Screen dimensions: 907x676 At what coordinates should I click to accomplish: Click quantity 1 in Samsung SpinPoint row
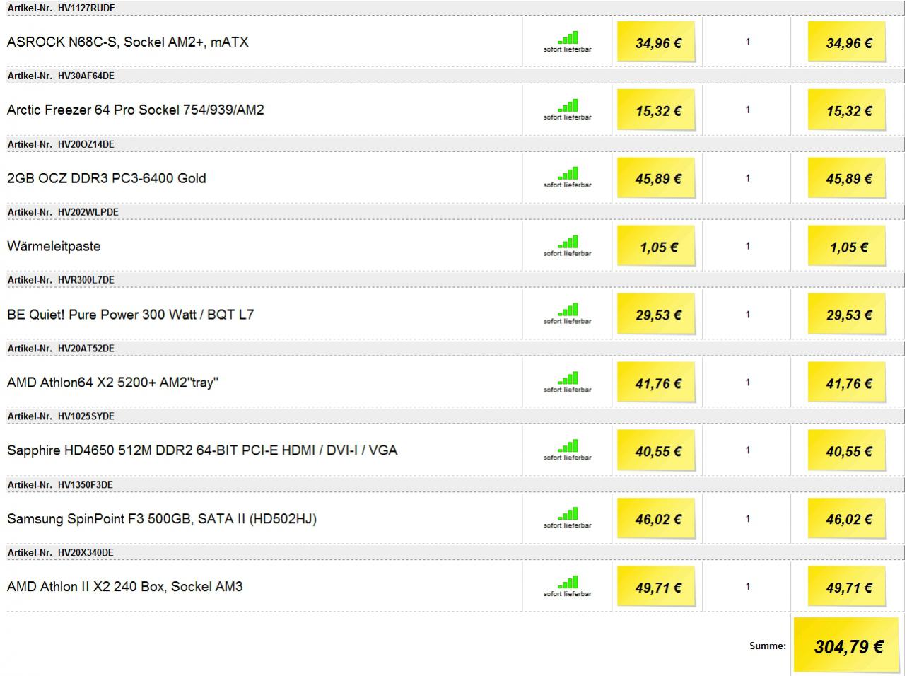[x=748, y=518]
